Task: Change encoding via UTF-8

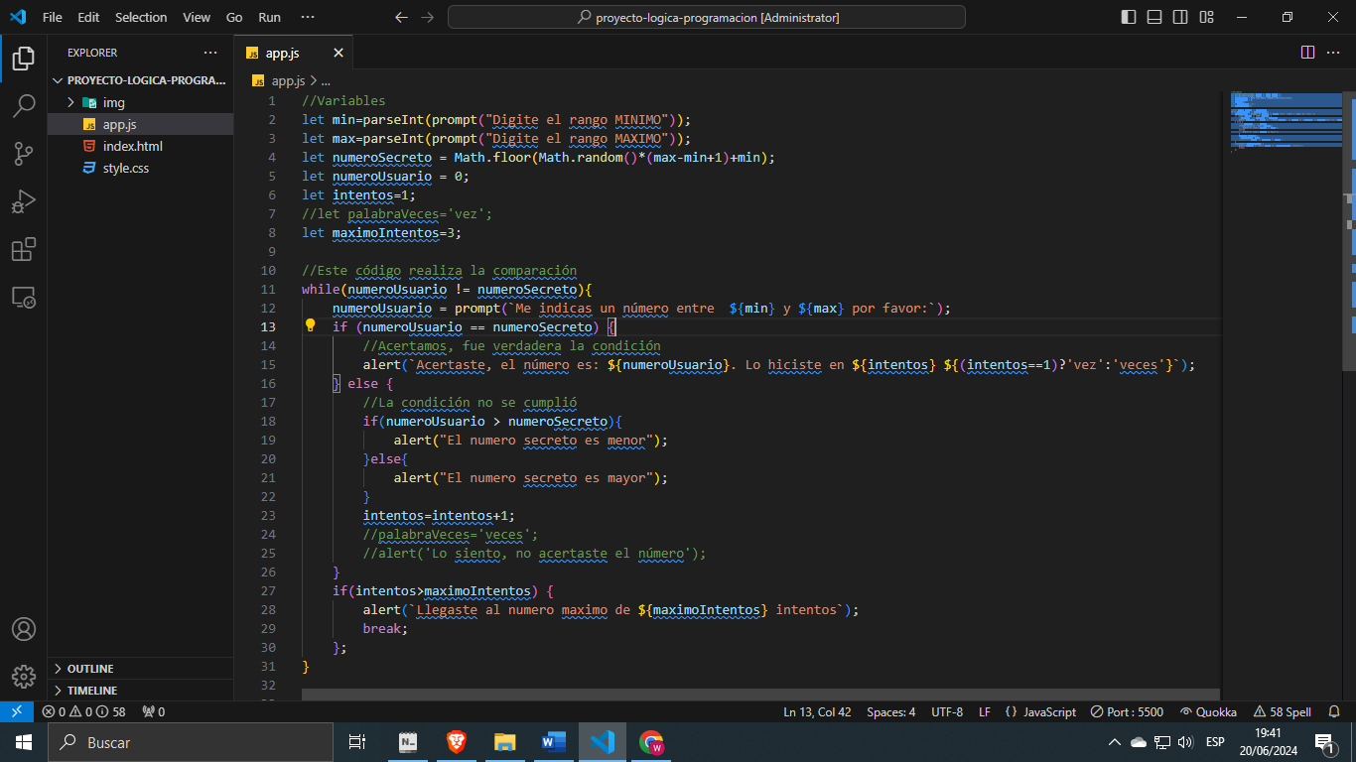Action: pos(947,711)
